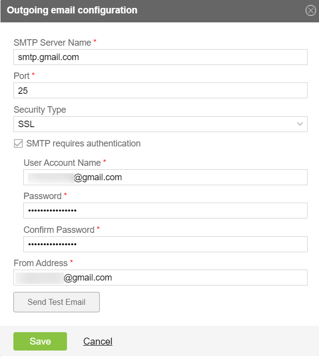Click the 'From Address' label
The image size is (319, 356).
point(41,263)
